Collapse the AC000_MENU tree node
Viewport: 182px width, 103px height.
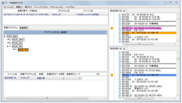(x=5, y=36)
